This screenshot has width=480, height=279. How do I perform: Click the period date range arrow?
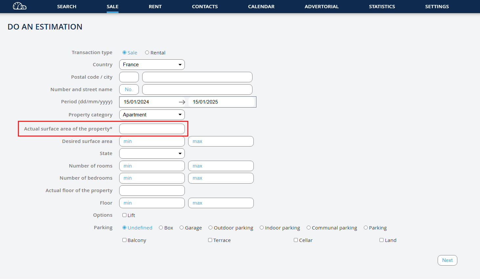coord(182,102)
